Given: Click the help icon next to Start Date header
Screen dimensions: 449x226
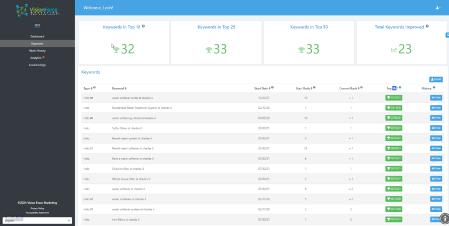Looking at the screenshot, I should pyautogui.click(x=272, y=87).
